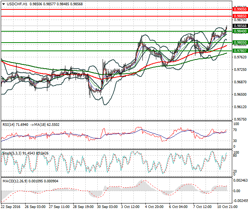Click the 0.97250 price scale value
Viewport: 248px width, 211px height.
(x=240, y=69)
